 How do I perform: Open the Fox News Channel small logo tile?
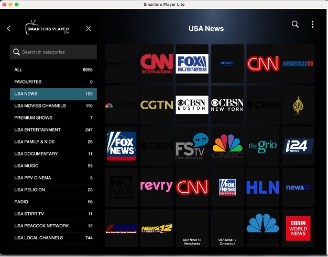pyautogui.click(x=227, y=187)
